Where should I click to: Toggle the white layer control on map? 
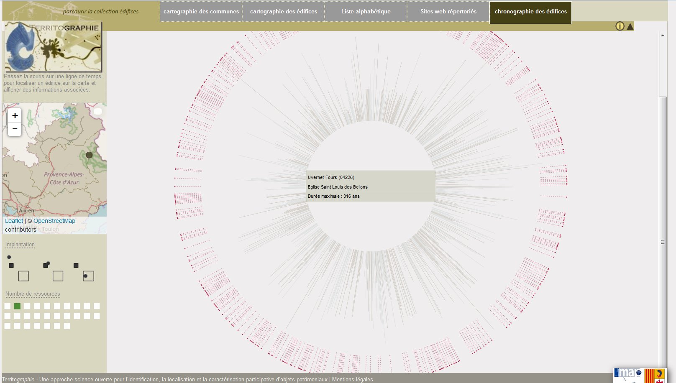coord(98,111)
